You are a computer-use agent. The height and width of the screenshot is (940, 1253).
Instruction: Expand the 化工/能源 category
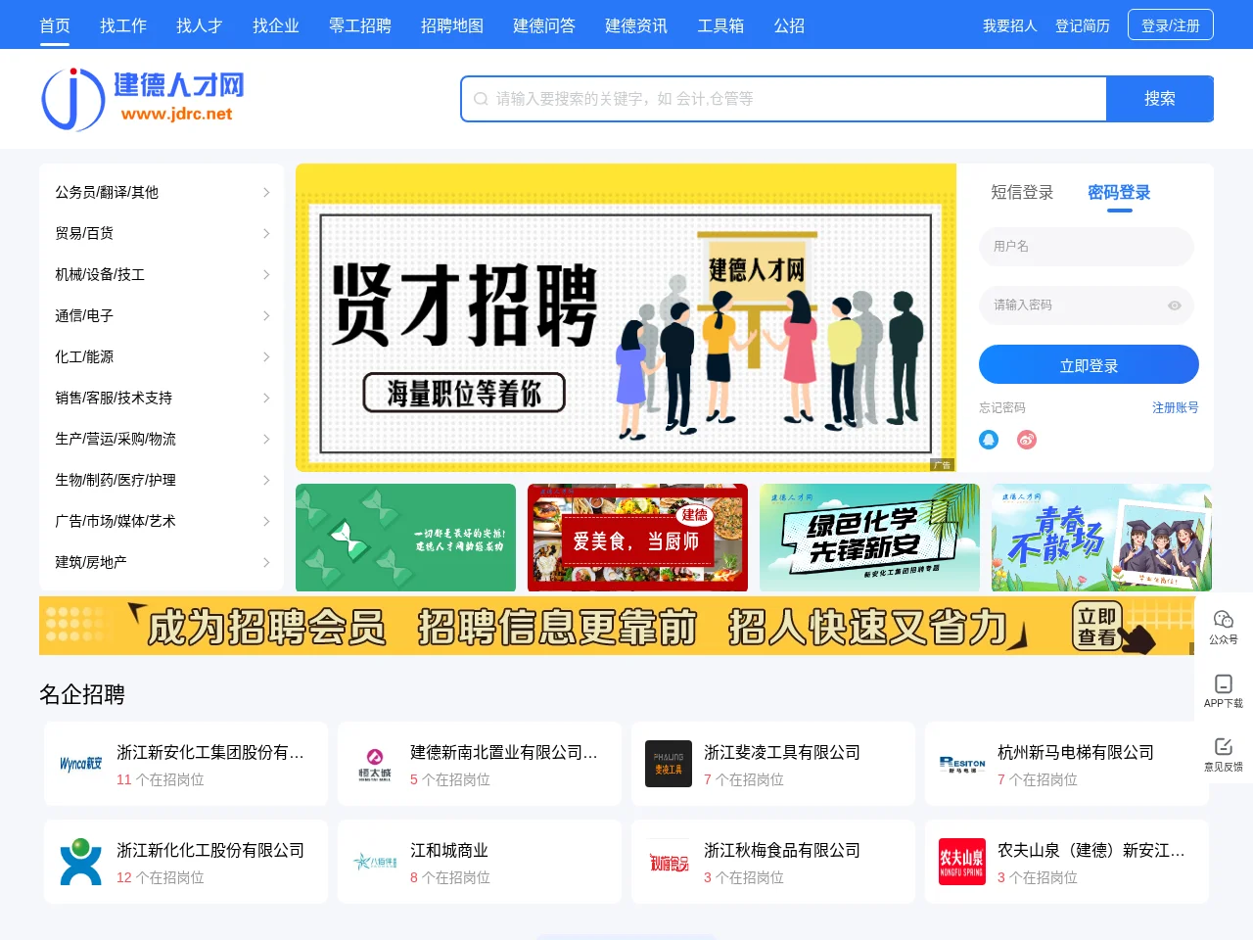162,356
